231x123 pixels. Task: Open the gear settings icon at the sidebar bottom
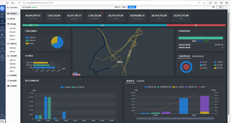[x=2, y=115]
